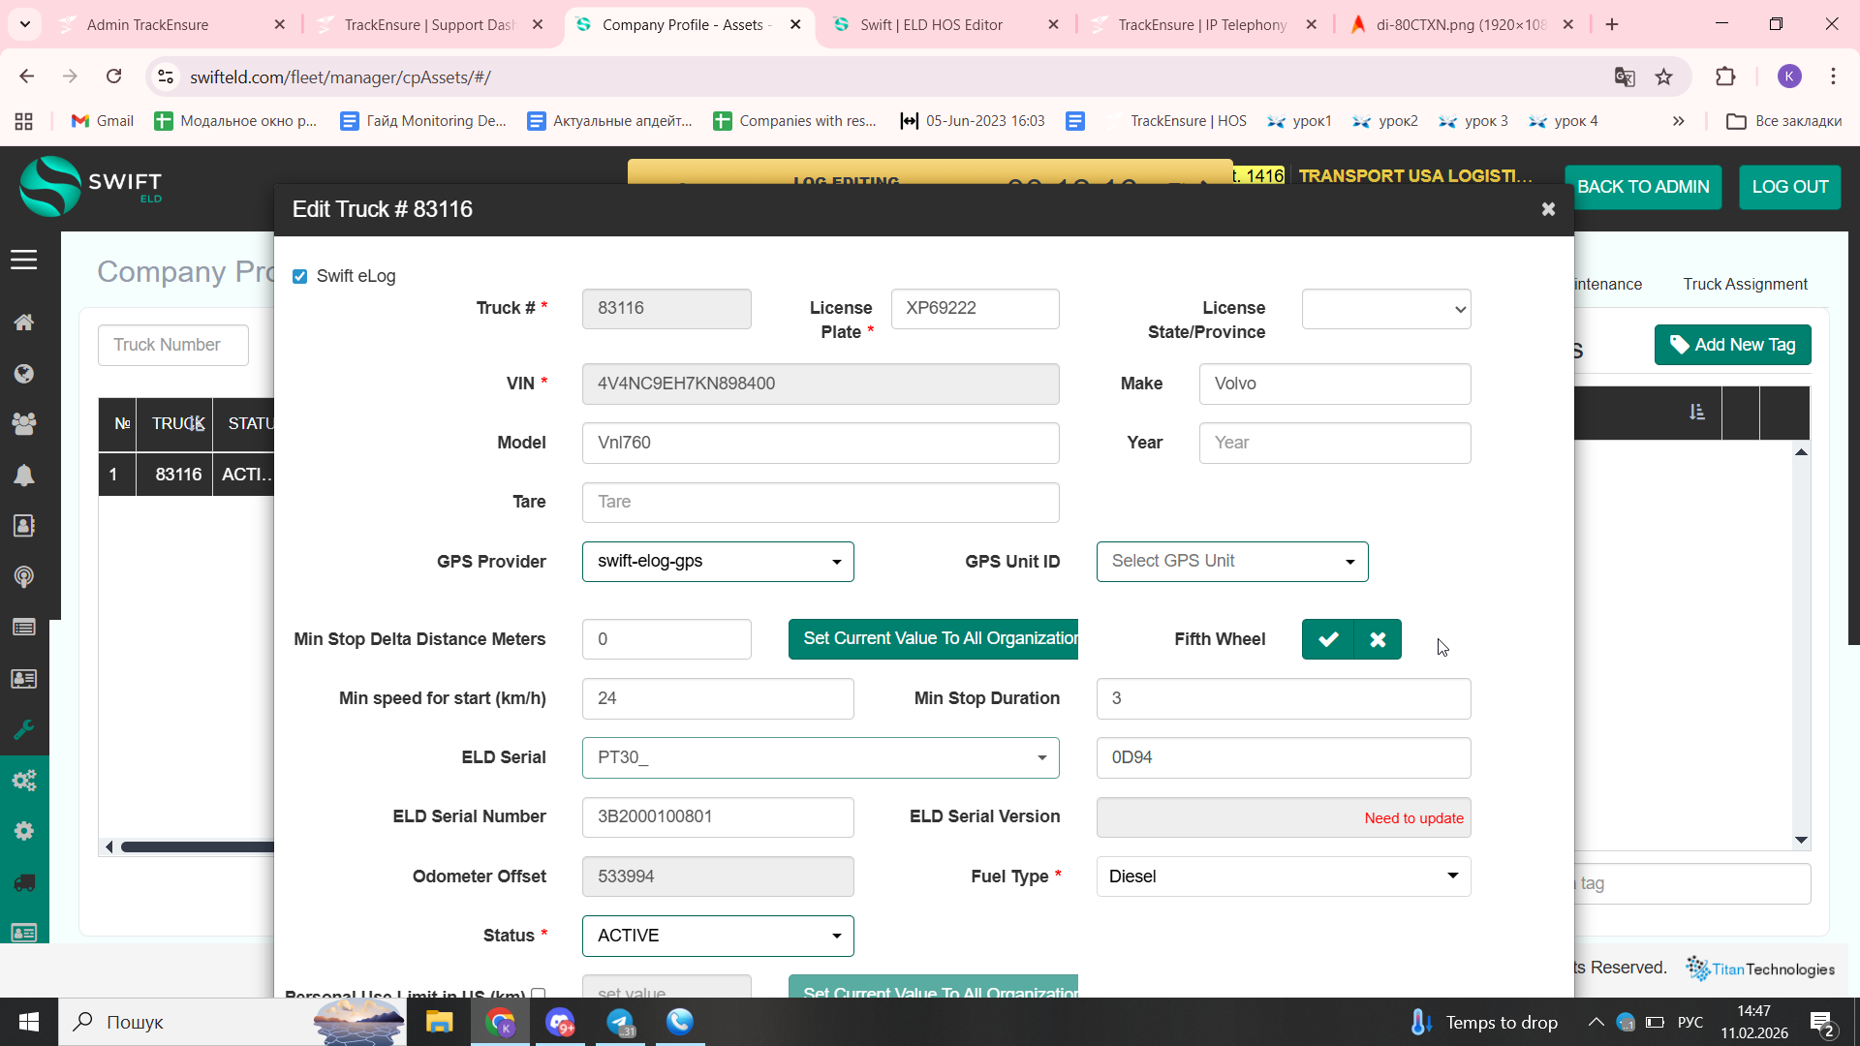Screen dimensions: 1860x1046
Task: Open the GPS Provider dropdown
Action: click(x=717, y=562)
